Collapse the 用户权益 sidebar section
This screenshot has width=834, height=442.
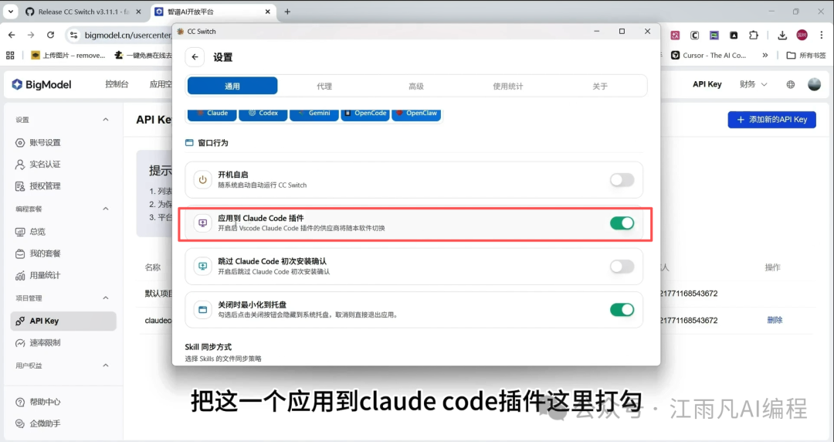pos(105,365)
